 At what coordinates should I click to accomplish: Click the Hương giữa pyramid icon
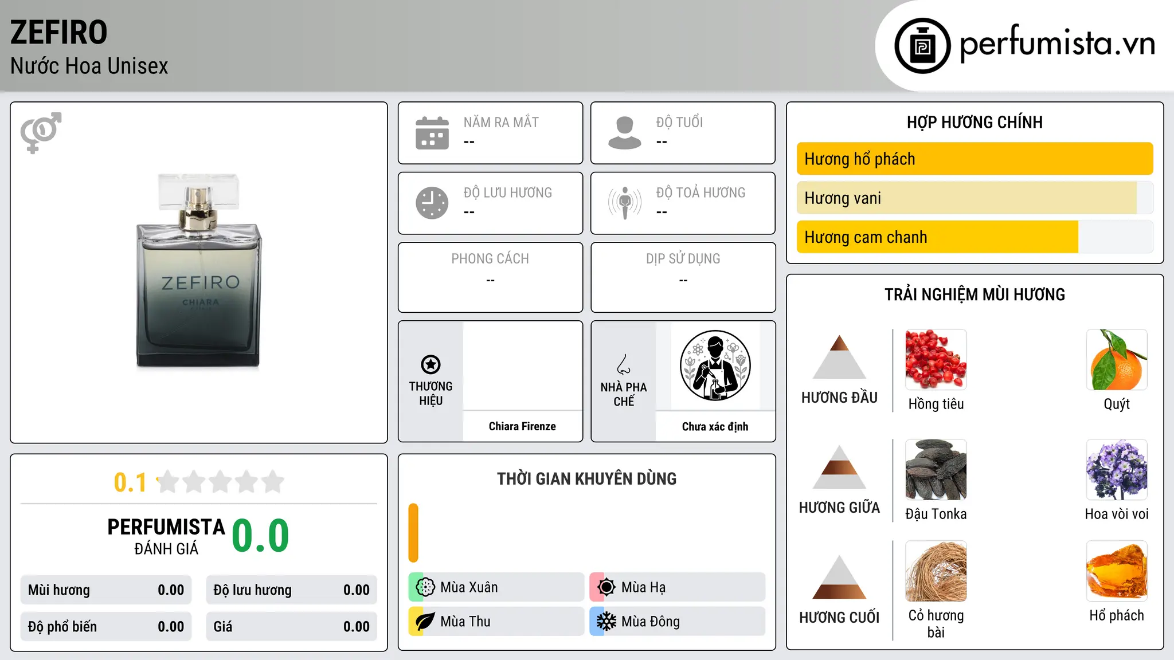839,467
